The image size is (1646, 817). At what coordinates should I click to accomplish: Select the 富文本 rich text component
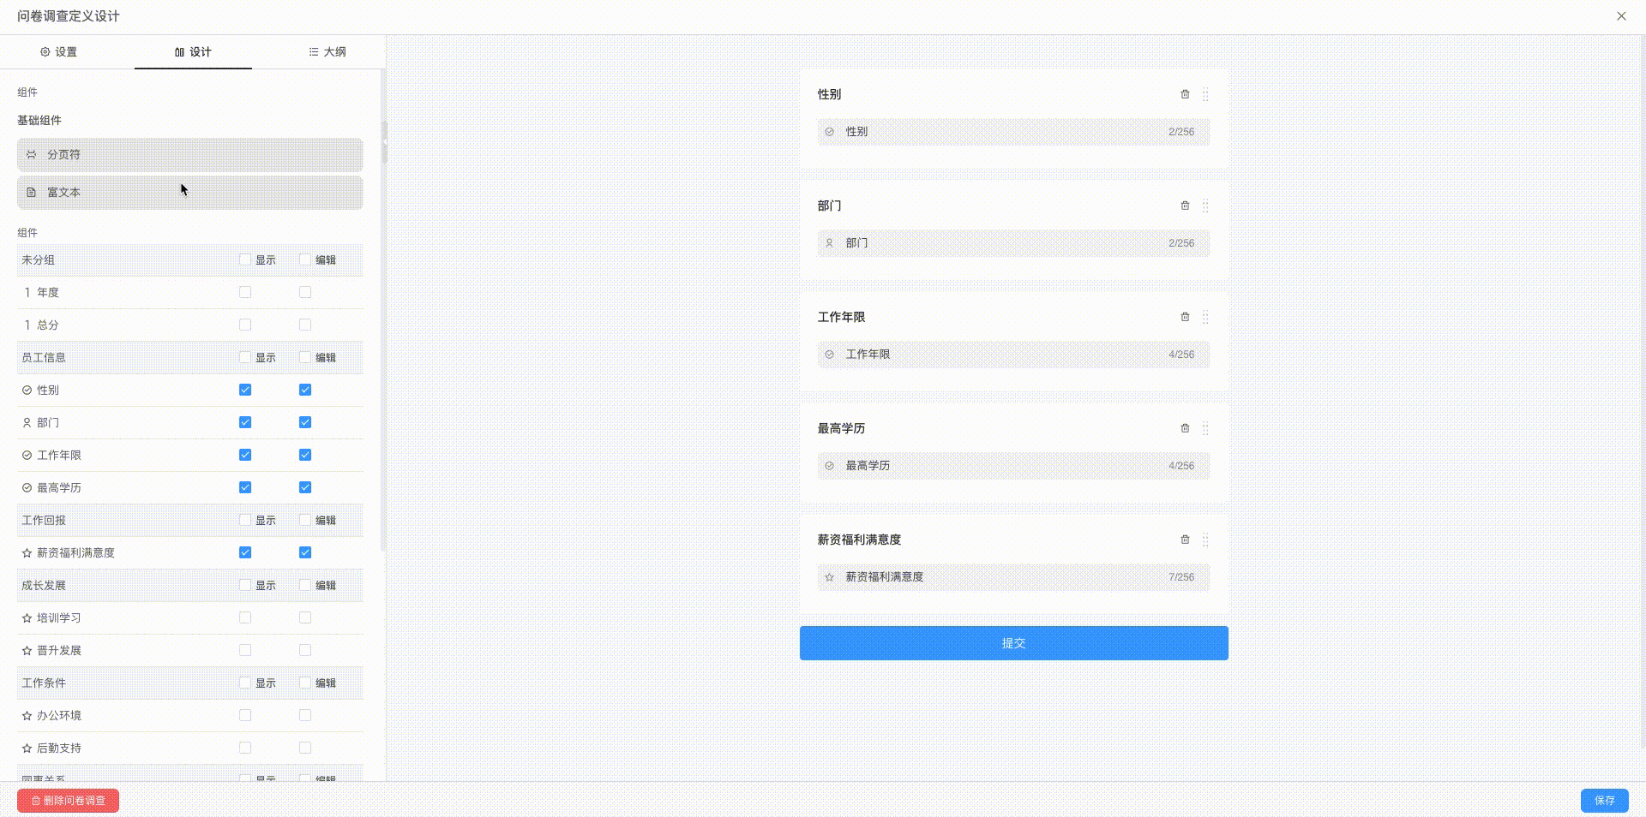pyautogui.click(x=189, y=193)
